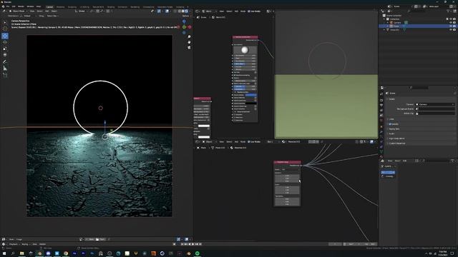Open the Camera selector dropdown in Scene panel

[x=435, y=104]
